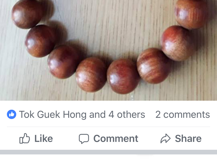Click white space between reactions and comments count
Image resolution: width=217 pixels, height=163 pixels.
coord(150,114)
